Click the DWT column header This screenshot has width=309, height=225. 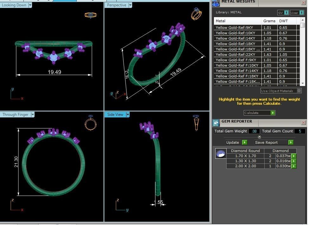click(x=286, y=21)
